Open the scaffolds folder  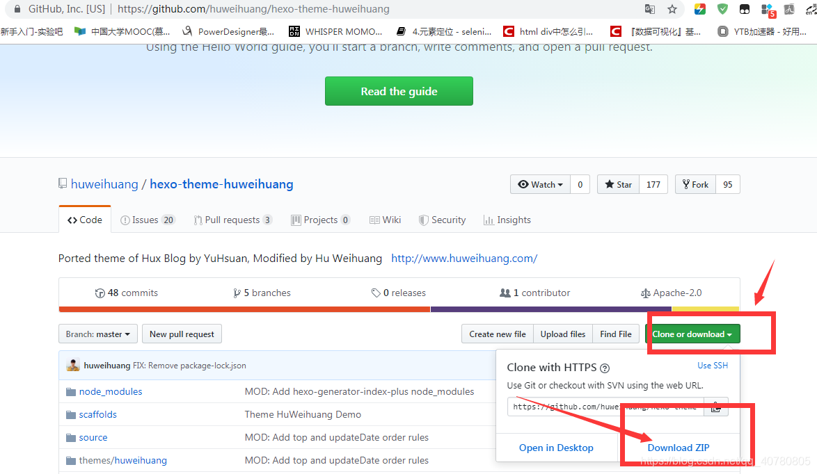point(98,415)
